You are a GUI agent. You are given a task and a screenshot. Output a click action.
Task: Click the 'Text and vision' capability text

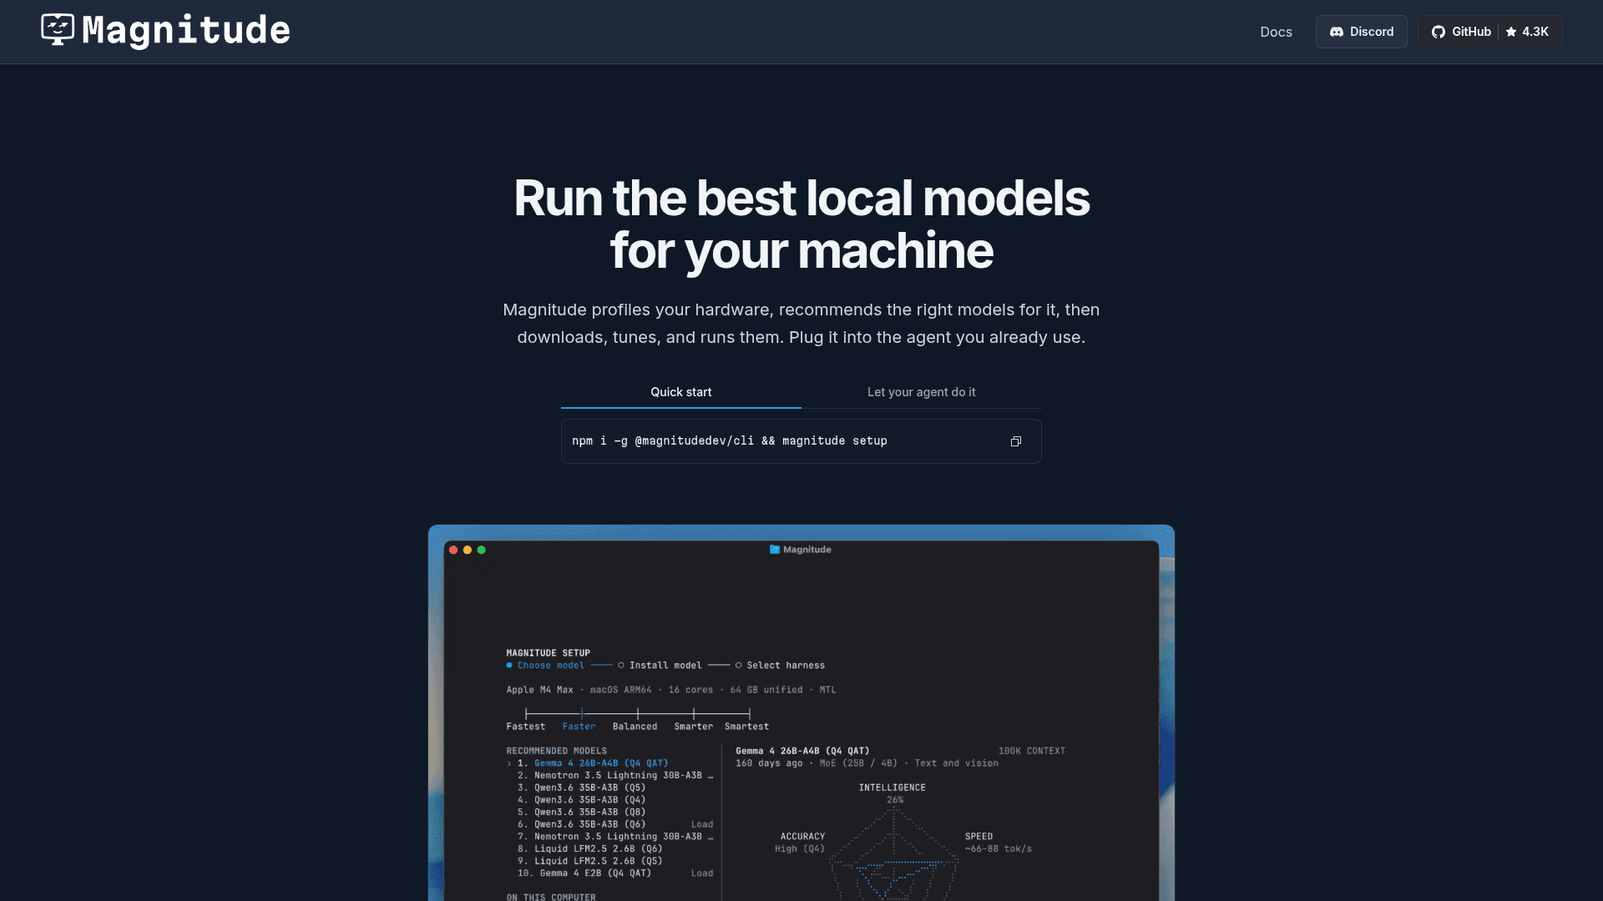pos(956,763)
